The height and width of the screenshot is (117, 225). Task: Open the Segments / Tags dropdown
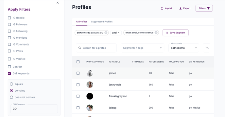[x=143, y=48]
